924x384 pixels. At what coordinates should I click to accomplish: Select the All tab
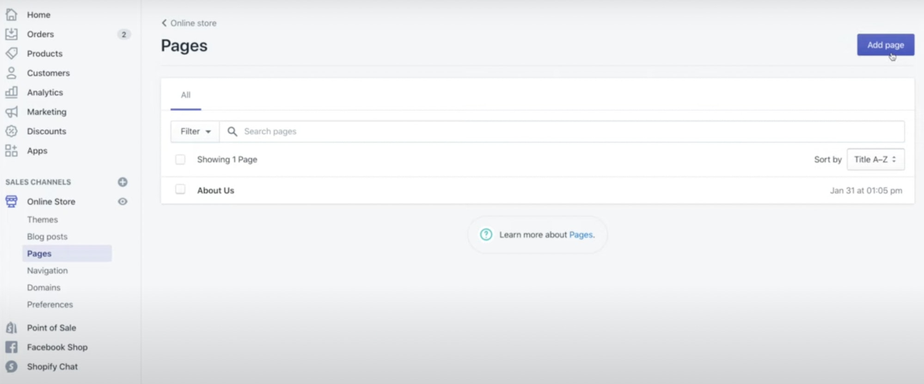[x=185, y=95]
